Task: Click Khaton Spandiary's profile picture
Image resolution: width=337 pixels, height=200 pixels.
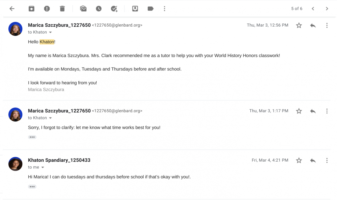Action: click(15, 164)
